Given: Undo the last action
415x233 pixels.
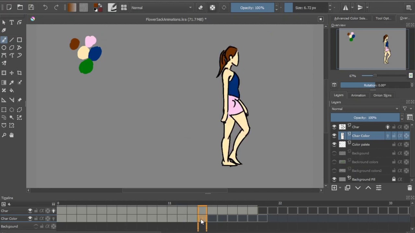Looking at the screenshot, I should point(45,7).
